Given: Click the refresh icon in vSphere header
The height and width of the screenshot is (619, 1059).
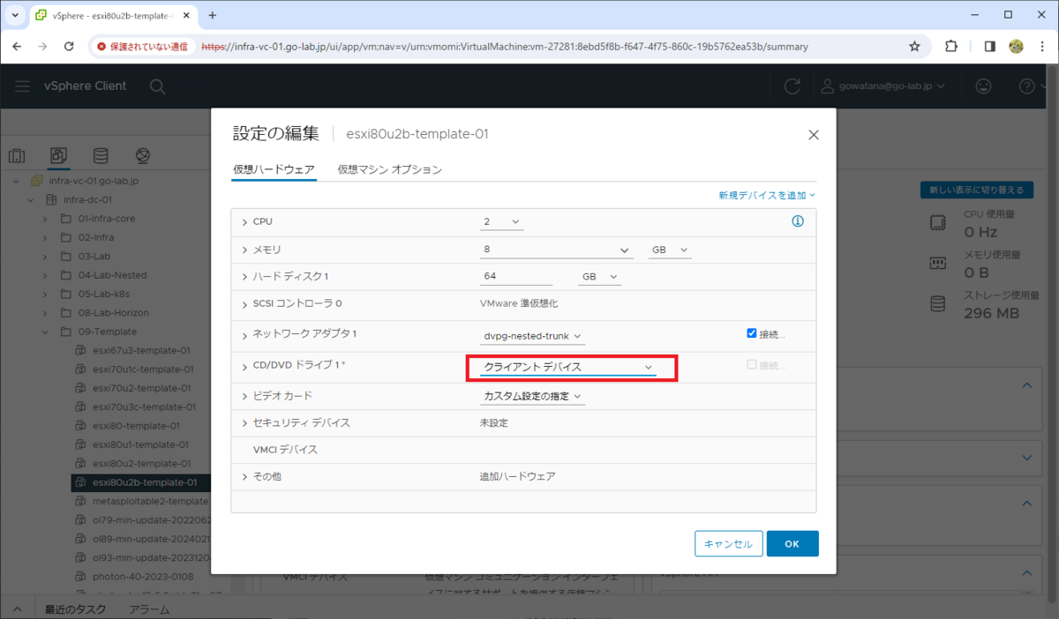Looking at the screenshot, I should pos(792,86).
